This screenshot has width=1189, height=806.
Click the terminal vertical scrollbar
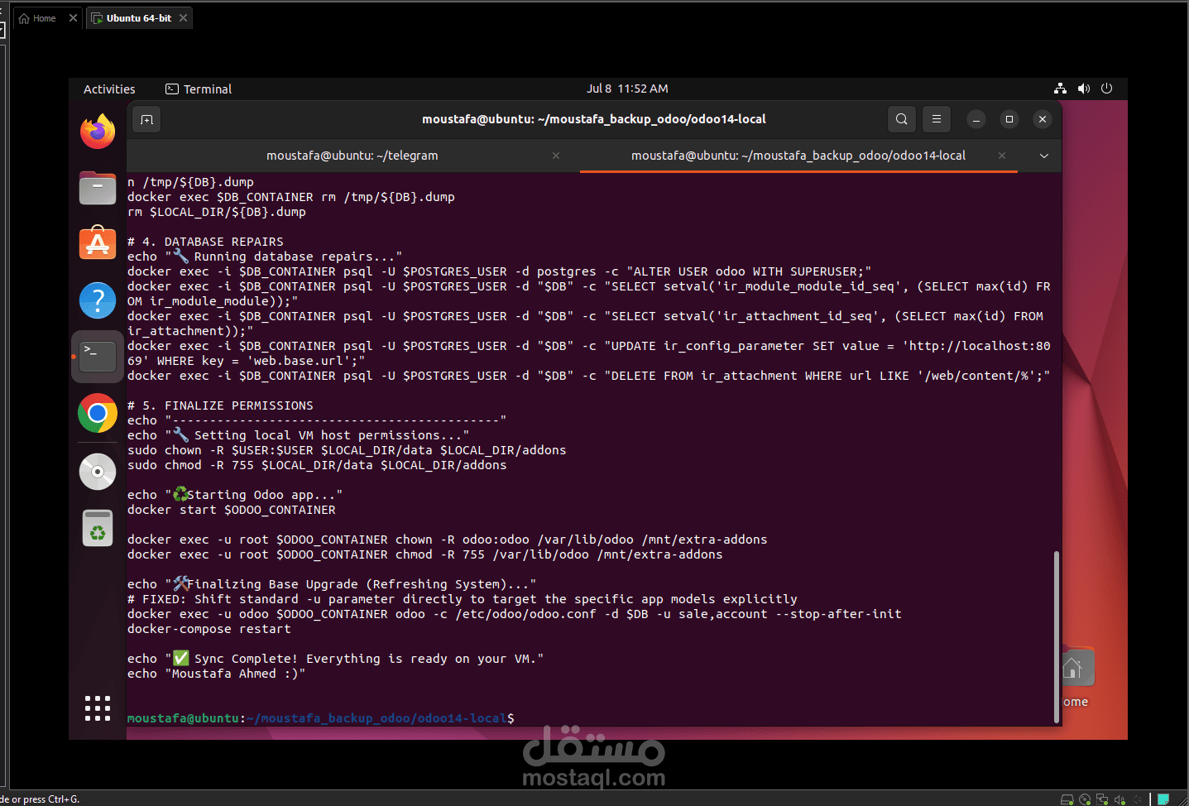1057,637
